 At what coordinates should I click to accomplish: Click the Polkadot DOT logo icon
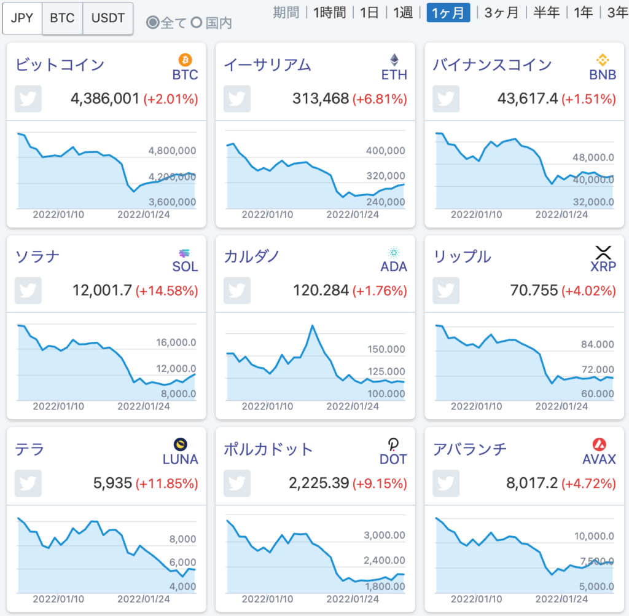pos(393,444)
